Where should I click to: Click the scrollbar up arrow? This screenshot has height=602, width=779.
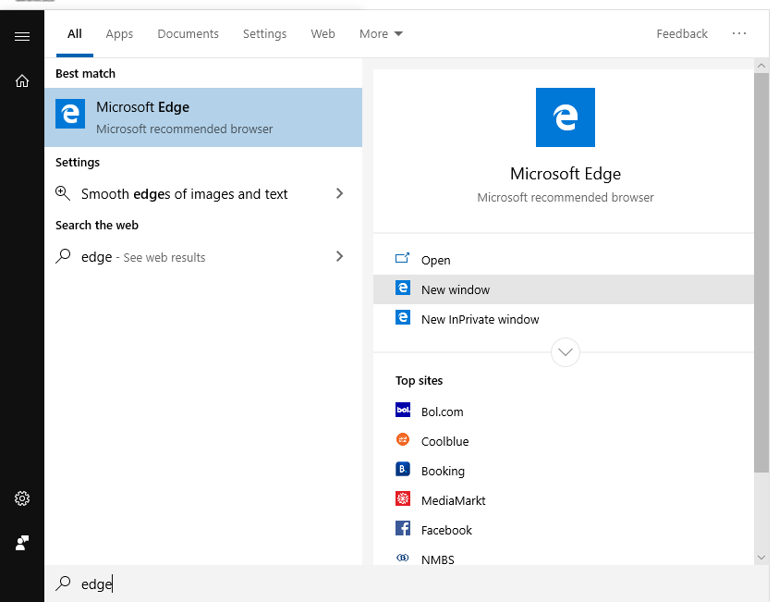point(761,65)
